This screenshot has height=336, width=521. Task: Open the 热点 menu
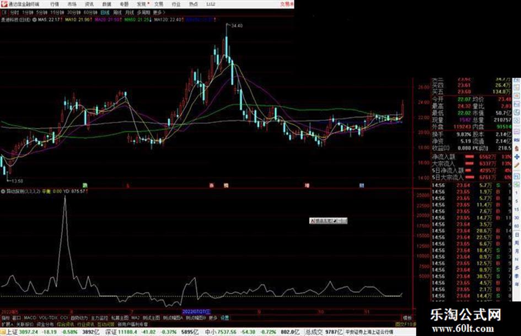point(194,4)
